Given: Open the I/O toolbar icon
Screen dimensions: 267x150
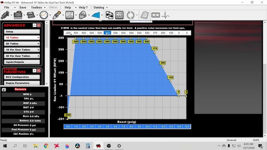Looking at the screenshot, I should (70, 15).
